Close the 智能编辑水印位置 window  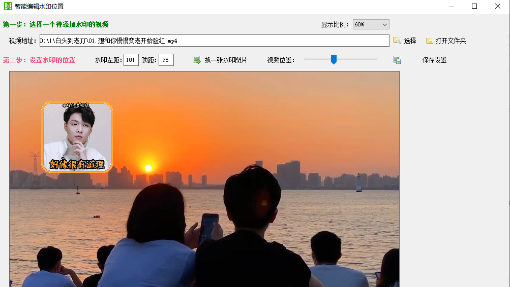tap(498, 6)
